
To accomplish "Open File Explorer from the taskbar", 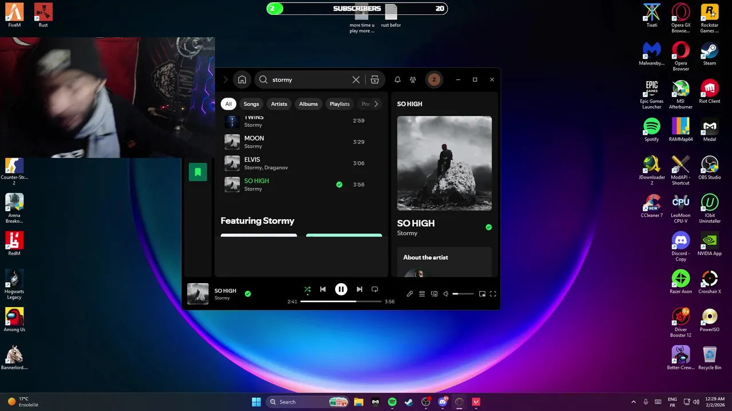I will coord(359,402).
